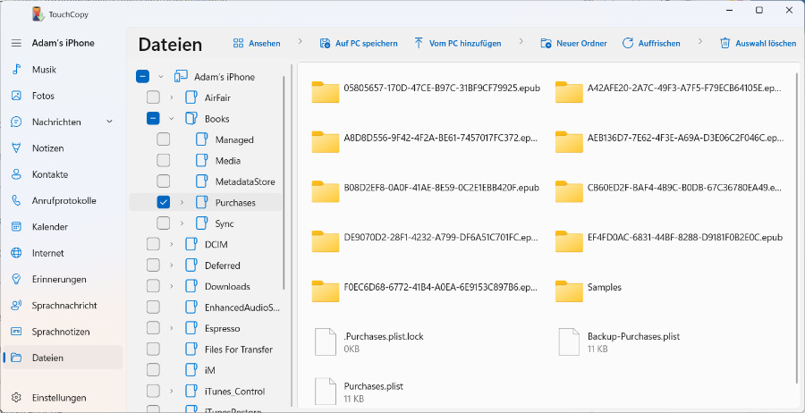This screenshot has width=805, height=413.
Task: Check the AirFair folder checkbox
Action: point(153,97)
